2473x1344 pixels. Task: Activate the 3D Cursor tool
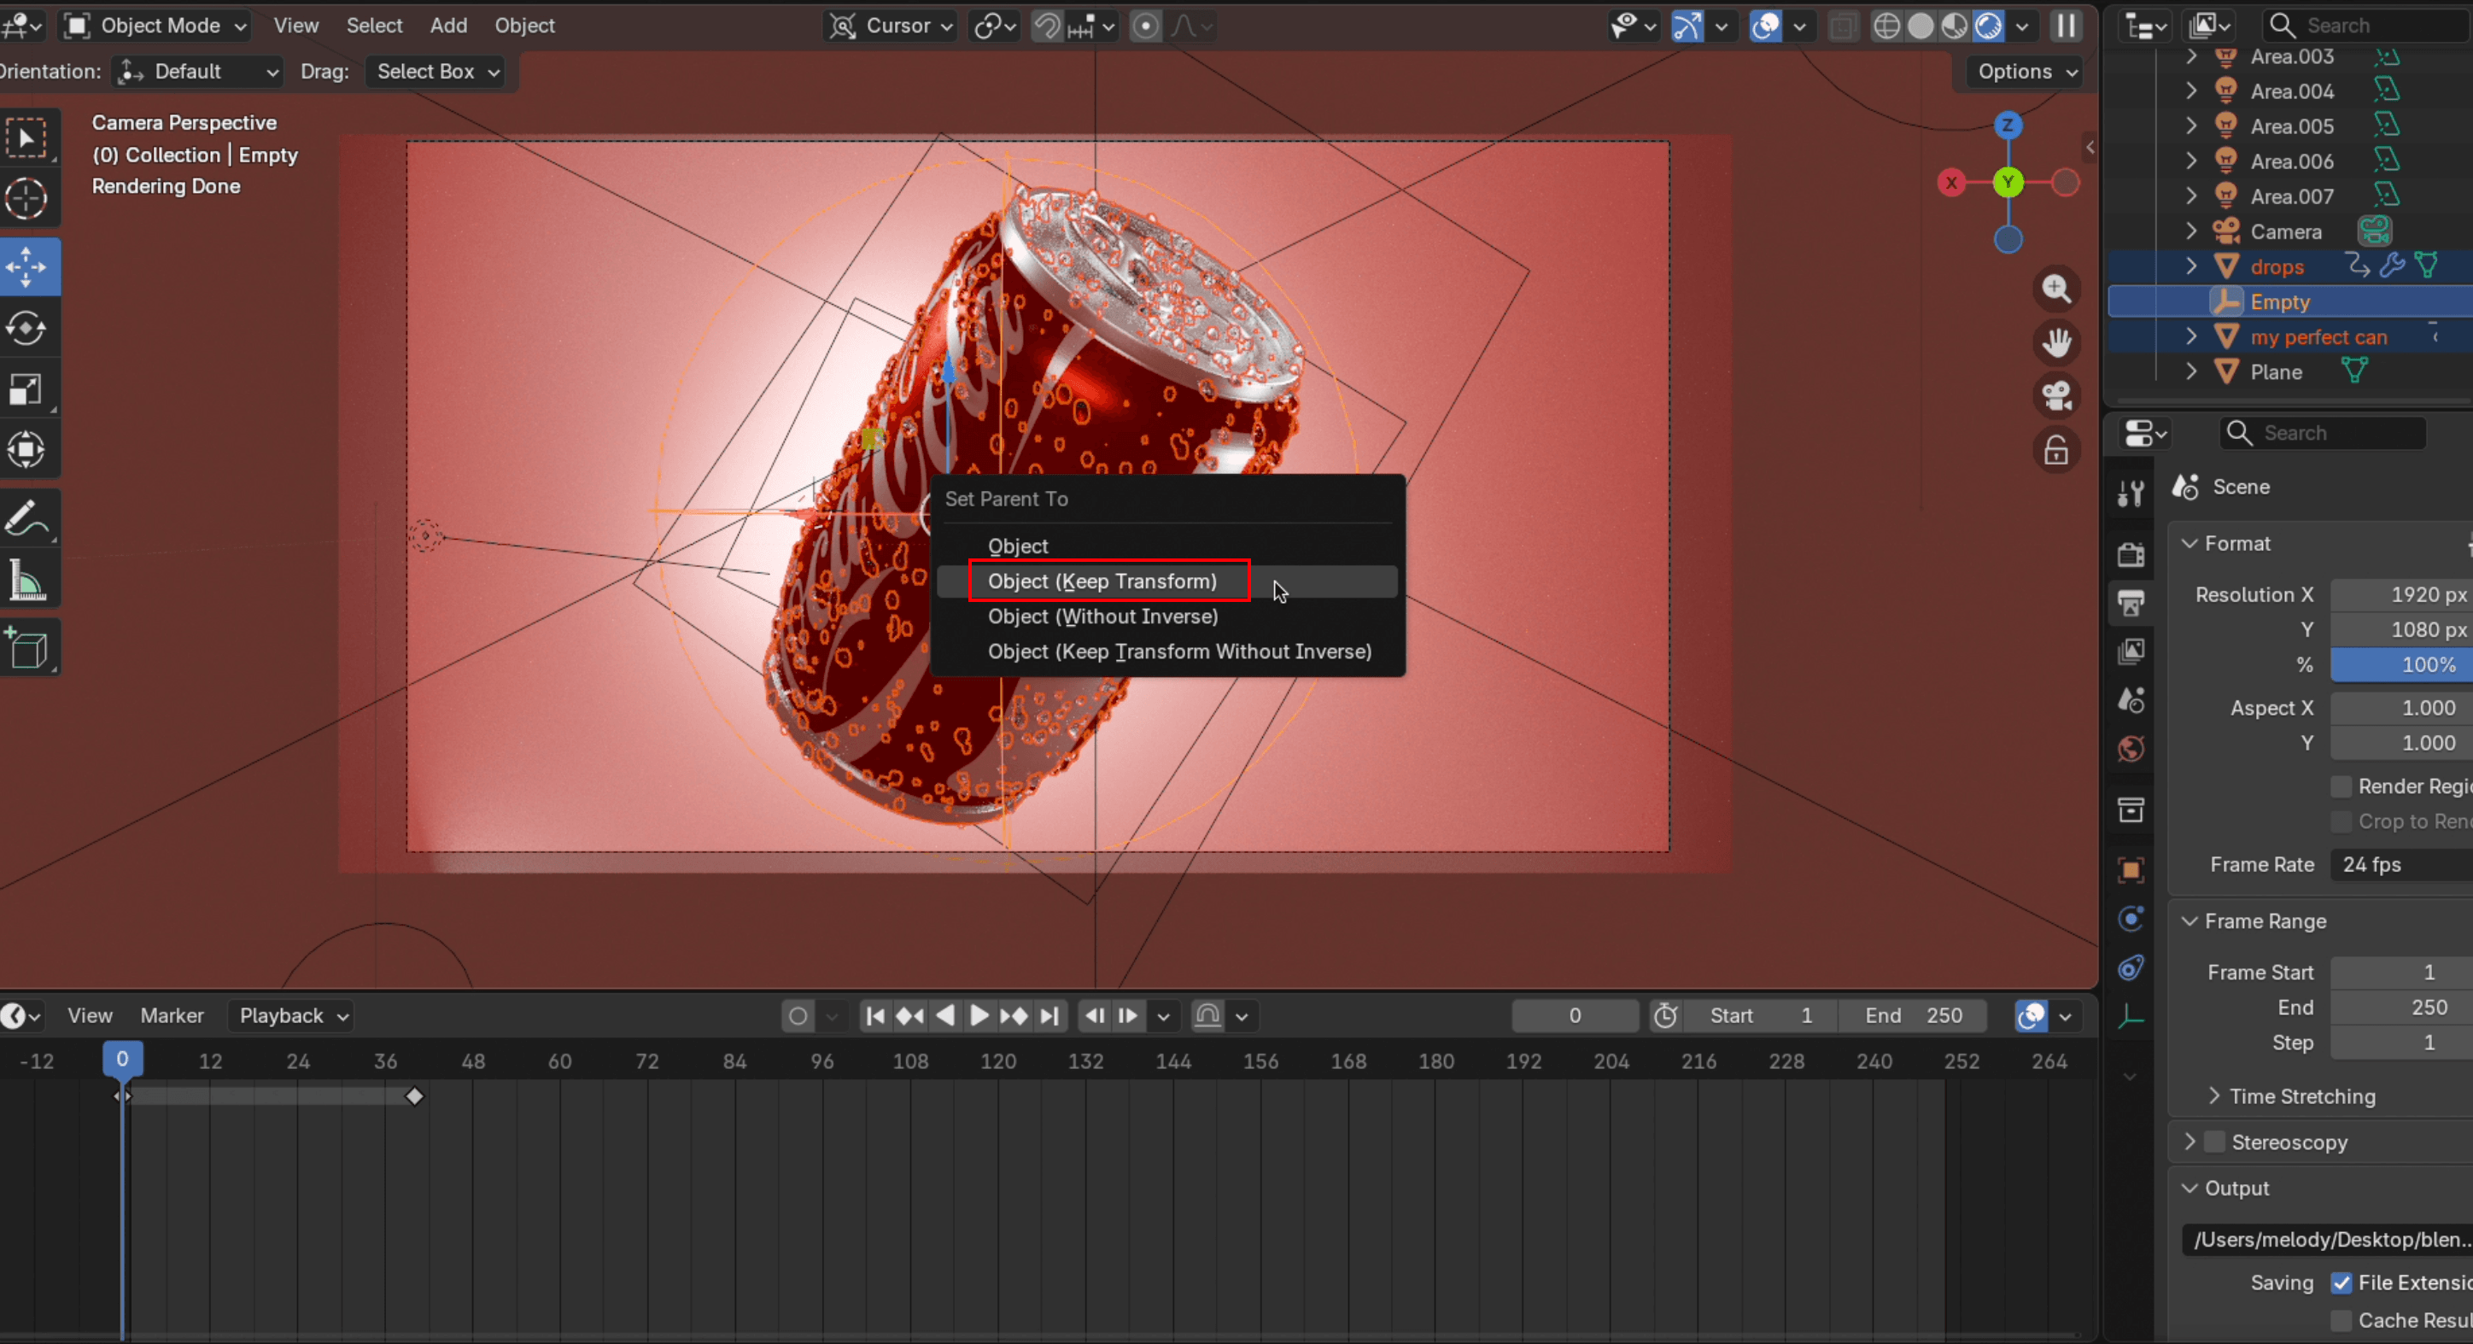tap(26, 199)
